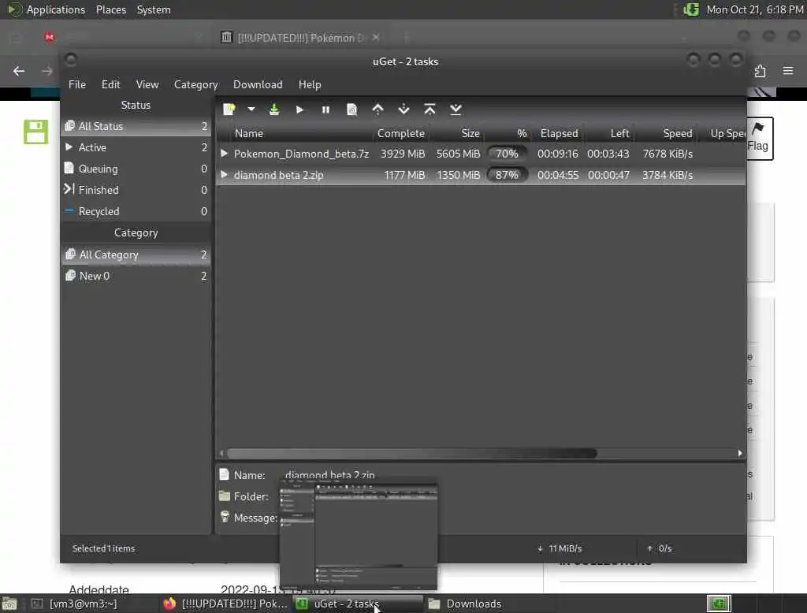Open the Category menu
The height and width of the screenshot is (613, 807).
(x=195, y=84)
